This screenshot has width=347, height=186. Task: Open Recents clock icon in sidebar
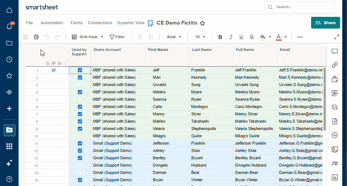[x=9, y=59]
